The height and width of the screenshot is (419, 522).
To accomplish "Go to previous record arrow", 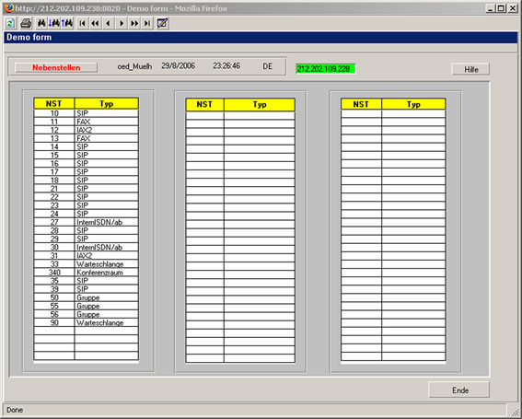I will click(109, 23).
